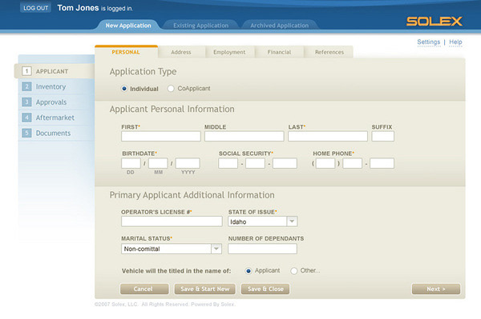481x319 pixels.
Task: Click the Home Phone area code field
Action: [325, 163]
